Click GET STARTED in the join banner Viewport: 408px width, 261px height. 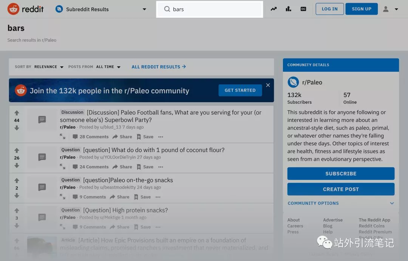[240, 91]
